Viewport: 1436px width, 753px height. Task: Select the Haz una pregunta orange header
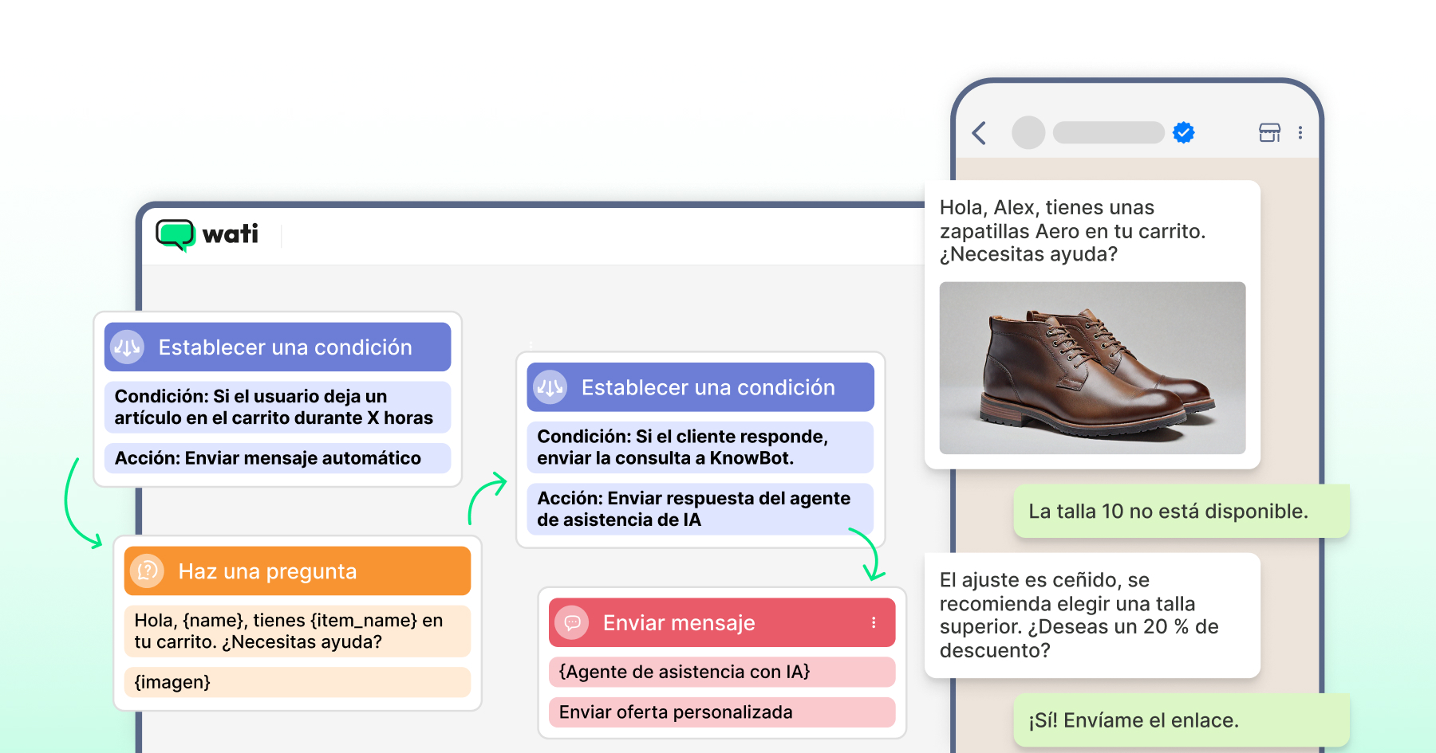pyautogui.click(x=298, y=571)
